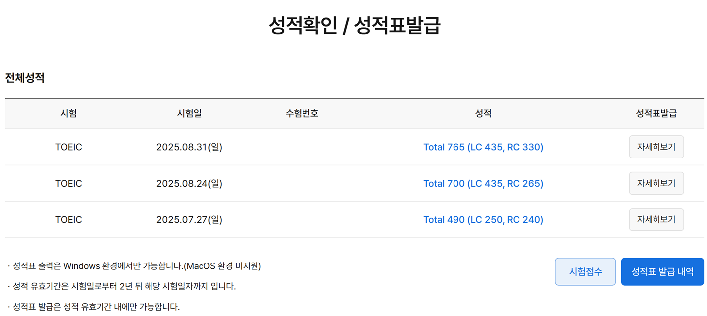Open the Total 765 score link

pyautogui.click(x=483, y=147)
